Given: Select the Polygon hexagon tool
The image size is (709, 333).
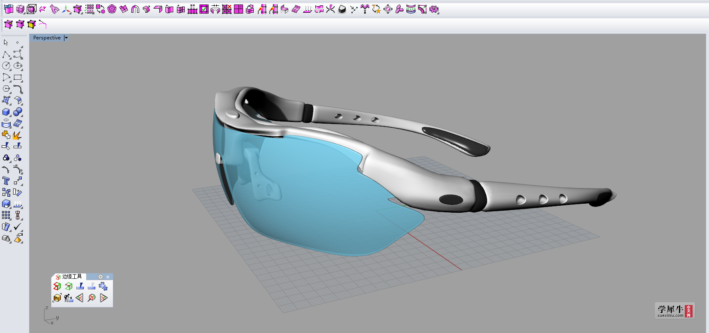Looking at the screenshot, I should tap(6, 89).
